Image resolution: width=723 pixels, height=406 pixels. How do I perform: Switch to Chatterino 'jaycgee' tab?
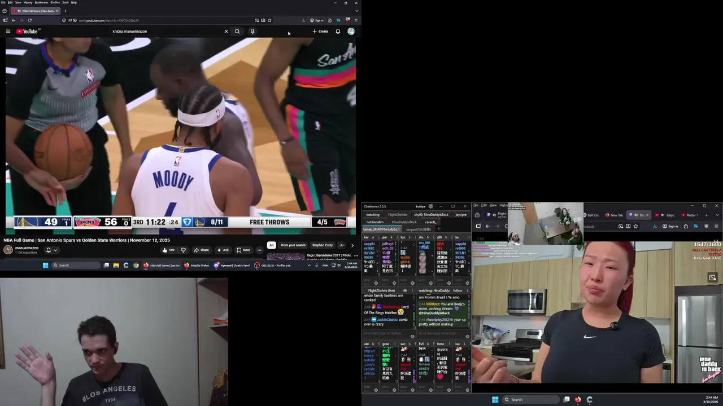coord(461,215)
